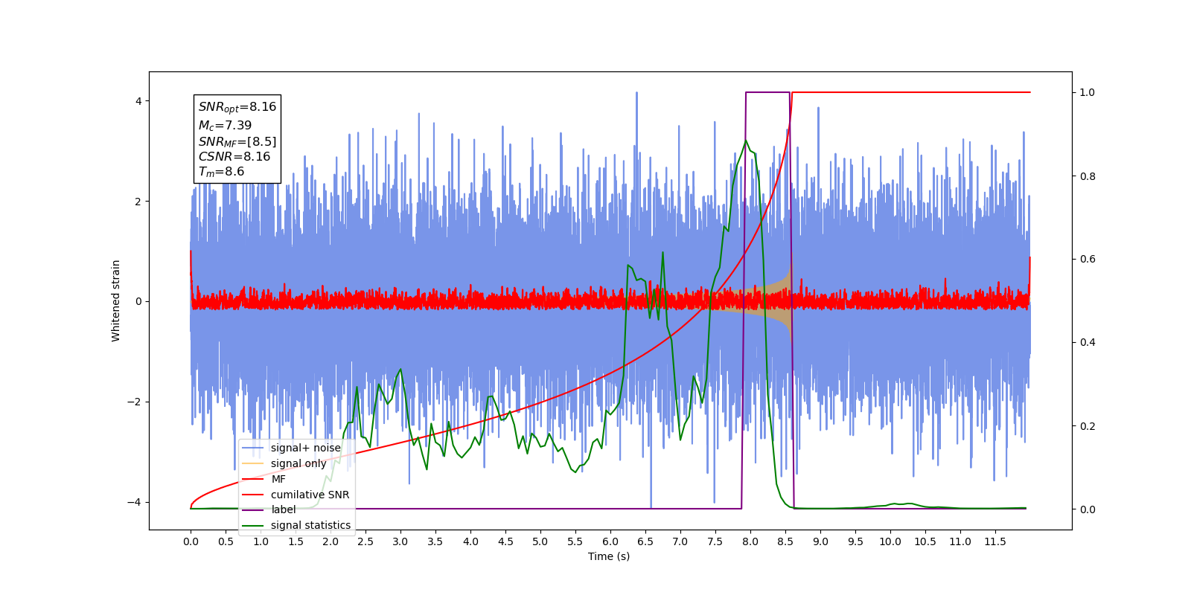Click the 0.4 tick on right axis

[x=1088, y=343]
